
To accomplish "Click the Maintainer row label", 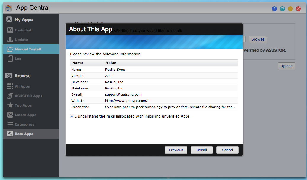I will (x=80, y=88).
